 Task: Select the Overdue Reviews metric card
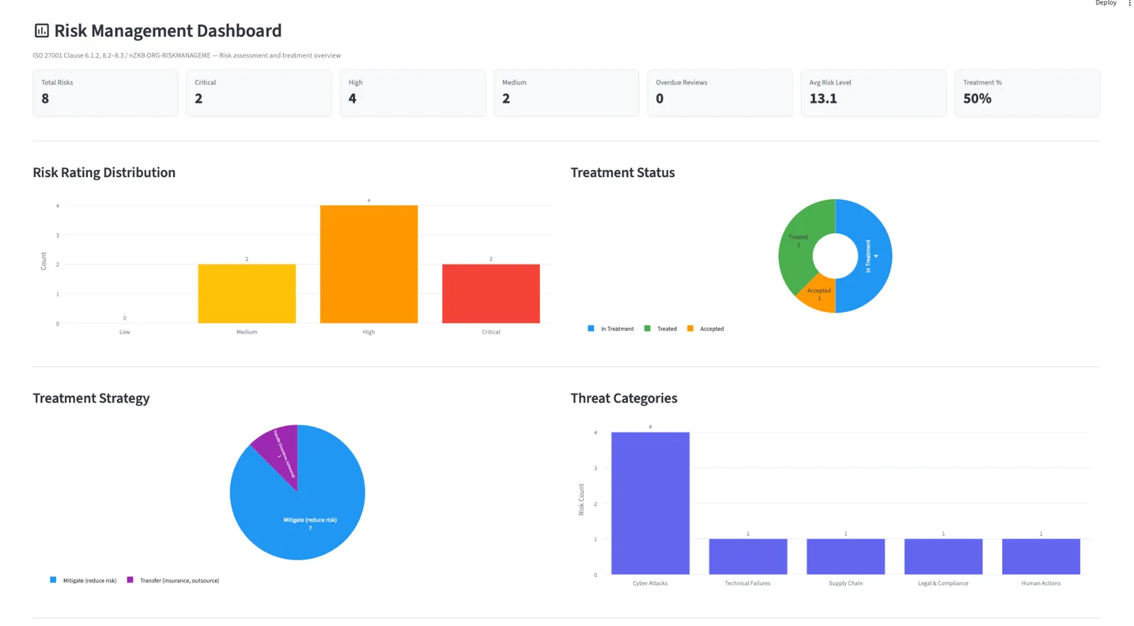pyautogui.click(x=719, y=93)
